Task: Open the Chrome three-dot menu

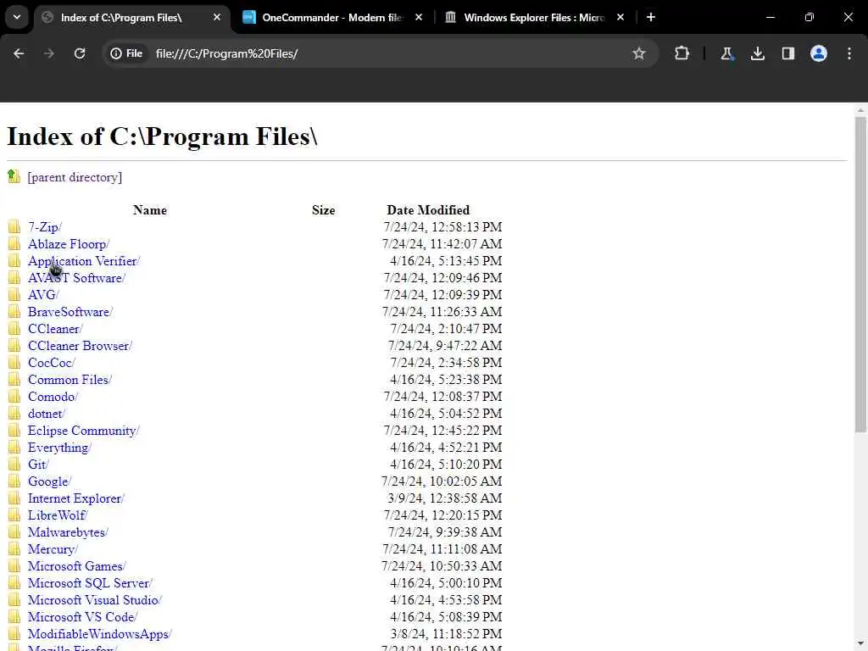Action: click(x=849, y=53)
